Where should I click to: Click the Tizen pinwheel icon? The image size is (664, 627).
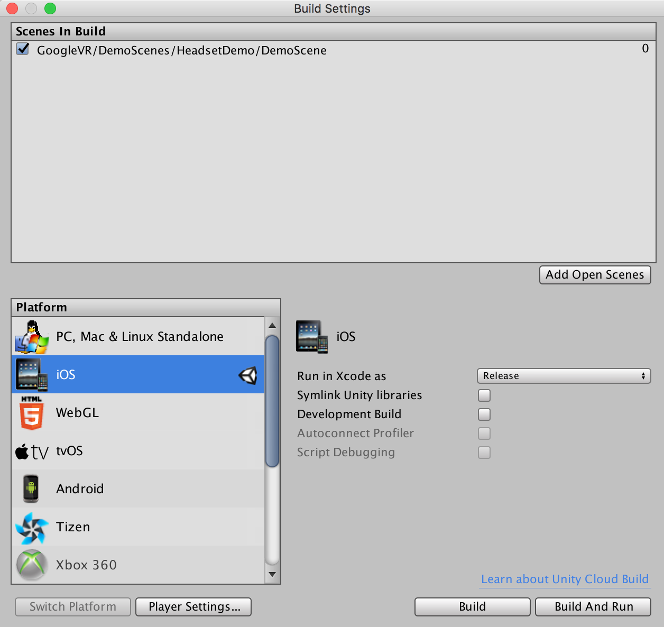click(x=31, y=527)
